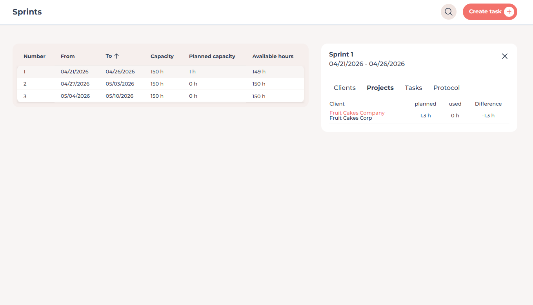Click the To date 05/10/2026 cell
Viewport: 533px width, 305px height.
pyautogui.click(x=120, y=96)
